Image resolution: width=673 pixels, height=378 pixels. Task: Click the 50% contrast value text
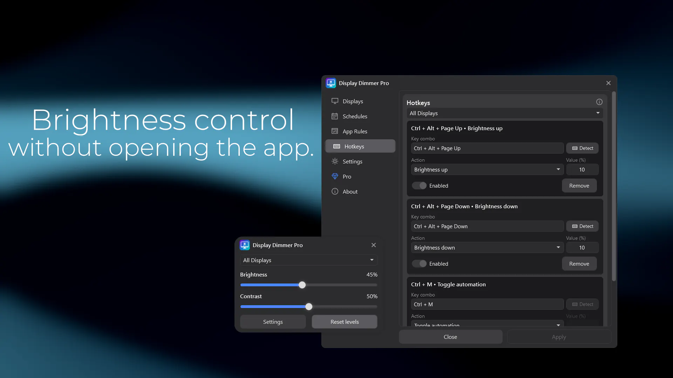(x=372, y=296)
